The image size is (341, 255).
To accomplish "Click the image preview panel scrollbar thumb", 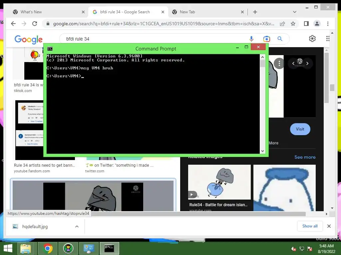I will click(x=326, y=78).
